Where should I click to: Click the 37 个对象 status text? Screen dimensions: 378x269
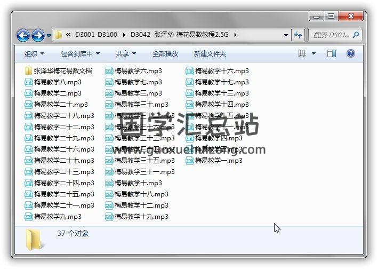[73, 234]
